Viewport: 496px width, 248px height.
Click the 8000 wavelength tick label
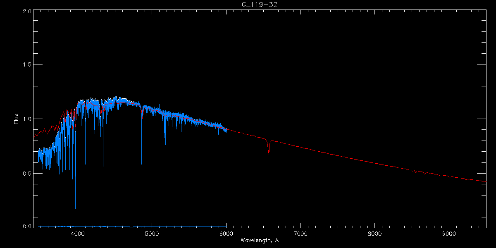pos(374,233)
